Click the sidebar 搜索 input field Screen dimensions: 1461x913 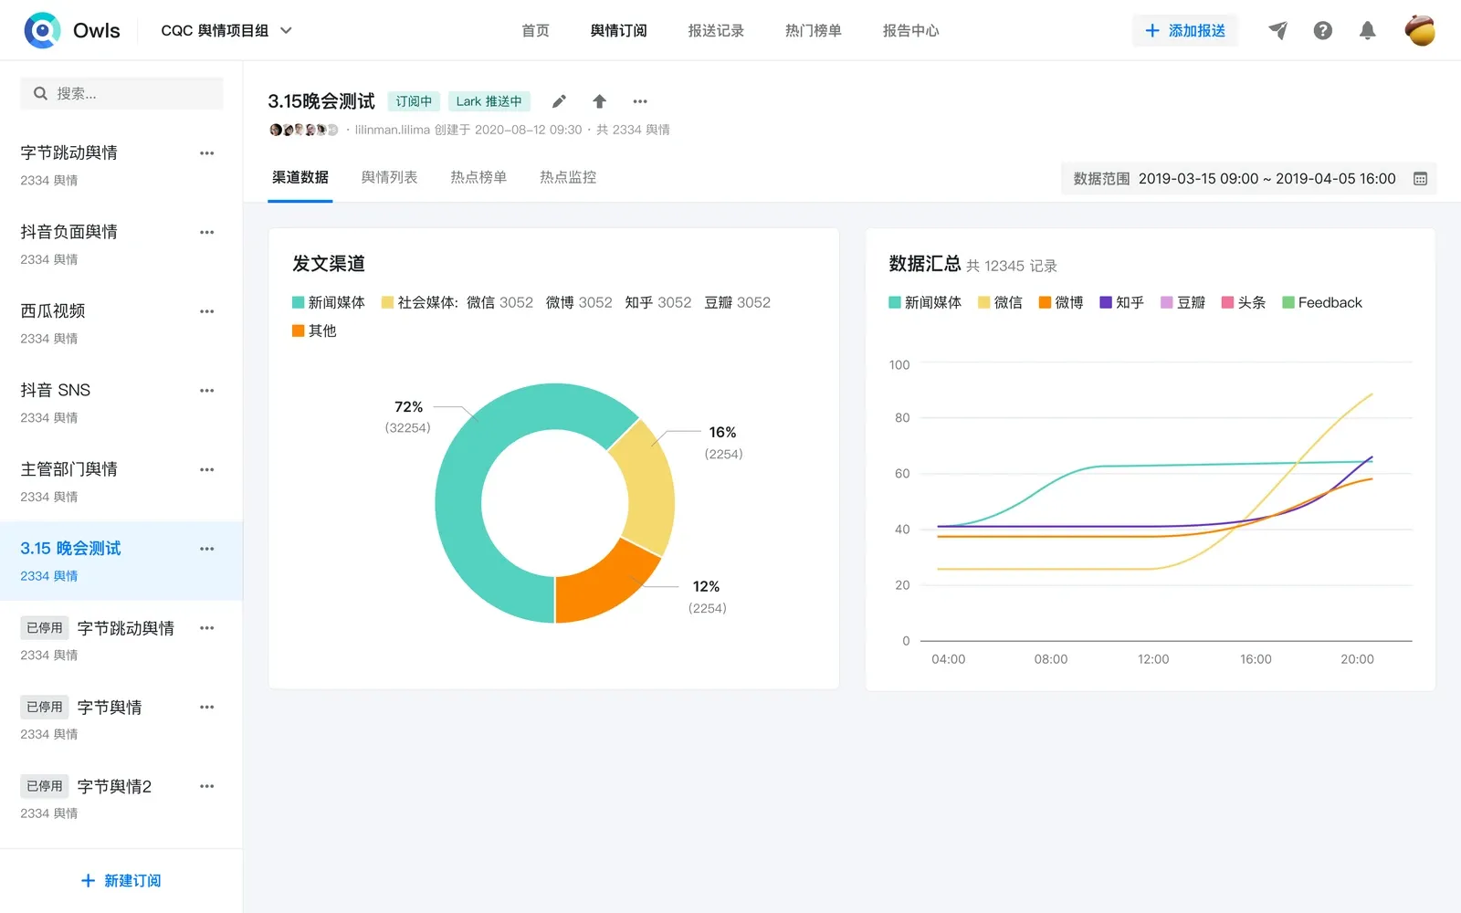(x=121, y=93)
